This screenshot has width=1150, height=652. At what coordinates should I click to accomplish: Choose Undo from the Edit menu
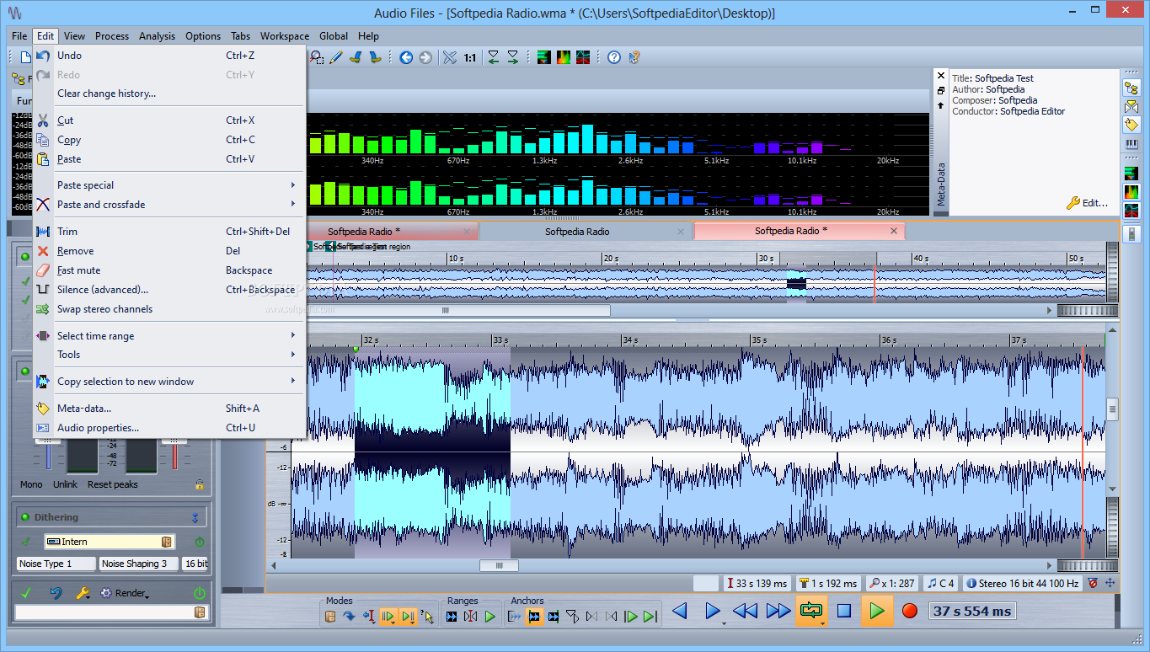[x=168, y=56]
